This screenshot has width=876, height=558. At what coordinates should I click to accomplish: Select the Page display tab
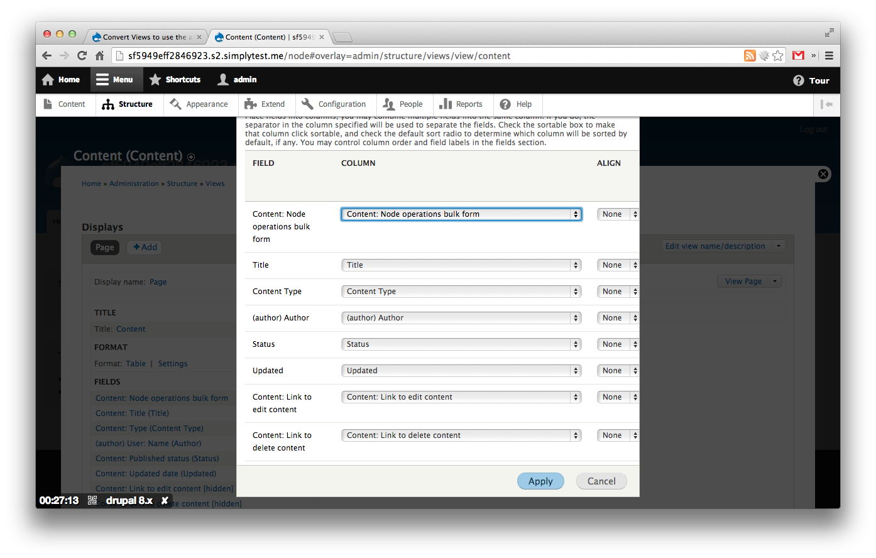(x=105, y=248)
